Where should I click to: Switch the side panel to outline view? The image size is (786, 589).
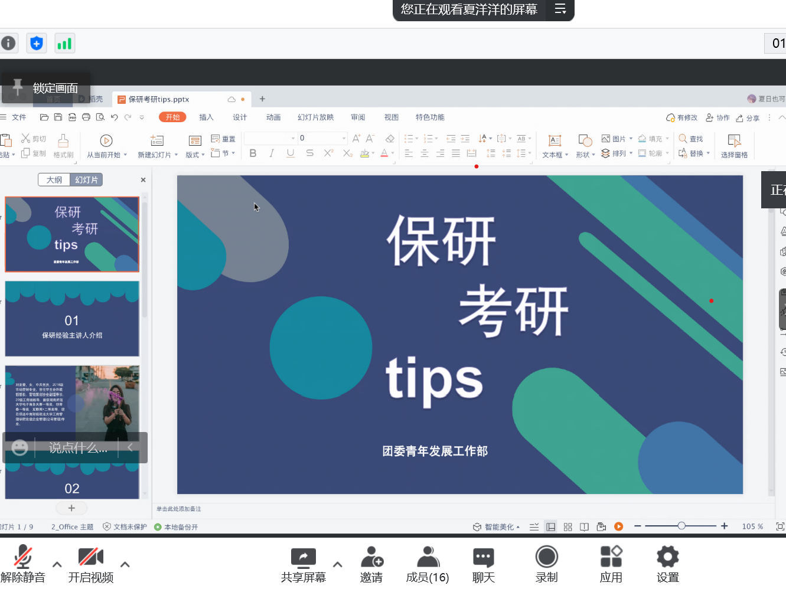coord(54,180)
